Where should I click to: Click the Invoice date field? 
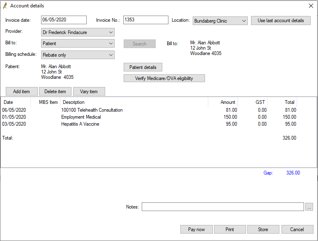(64, 20)
